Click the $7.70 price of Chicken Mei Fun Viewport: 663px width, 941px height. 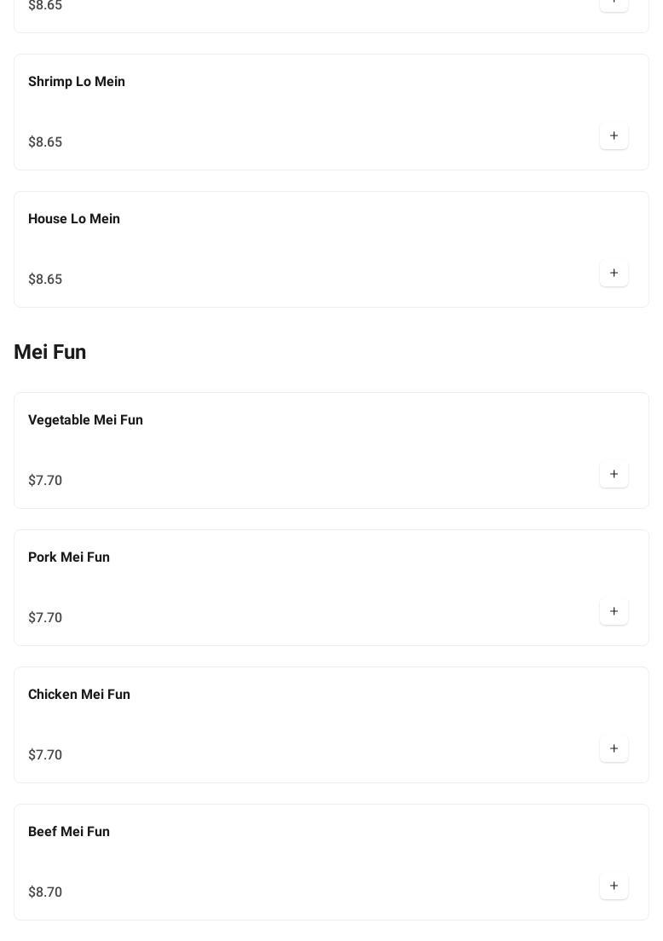point(45,755)
